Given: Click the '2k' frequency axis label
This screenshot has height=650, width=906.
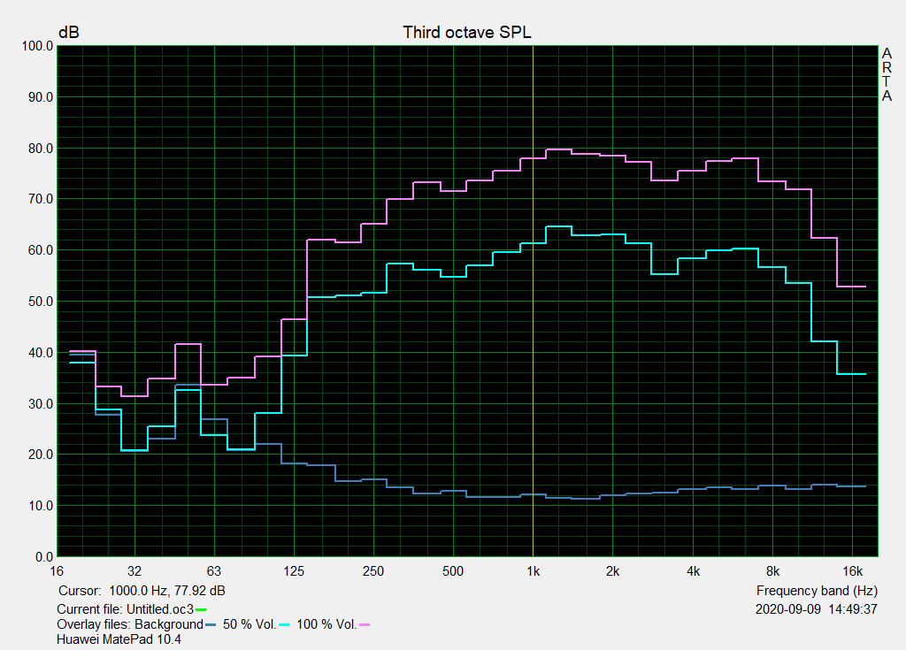Looking at the screenshot, I should 612,571.
